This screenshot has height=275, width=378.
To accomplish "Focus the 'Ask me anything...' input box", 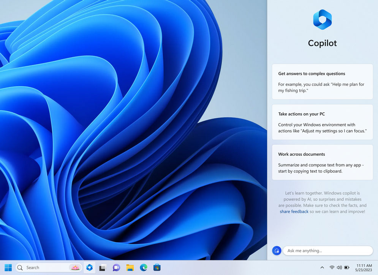I will point(328,251).
